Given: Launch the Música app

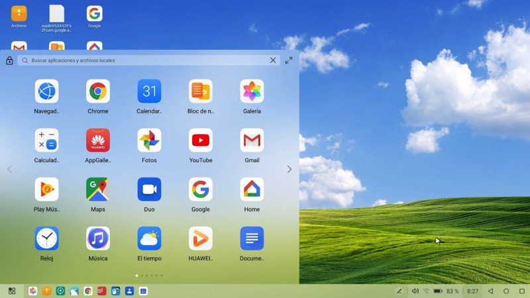Looking at the screenshot, I should coord(98,238).
